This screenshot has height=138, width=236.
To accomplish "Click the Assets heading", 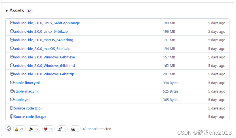I will [17, 10].
